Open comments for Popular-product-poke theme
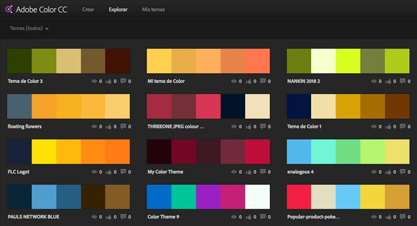The image size is (417, 226). coord(403,216)
